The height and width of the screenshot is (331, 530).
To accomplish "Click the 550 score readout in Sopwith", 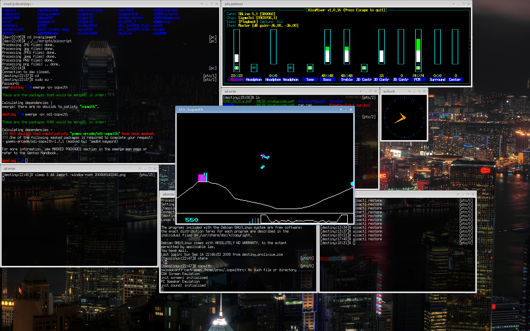I will pyautogui.click(x=192, y=220).
